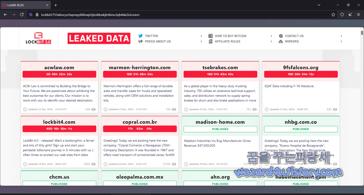This screenshot has height=195, width=364.
Task: Click the Press About Us megaphone icon
Action: 140,41
